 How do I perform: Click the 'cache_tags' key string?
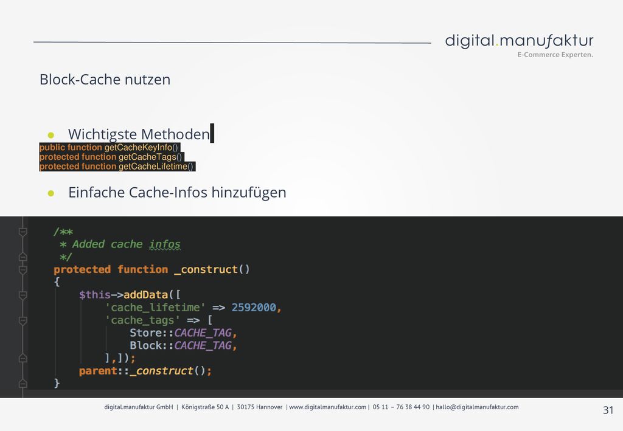142,320
